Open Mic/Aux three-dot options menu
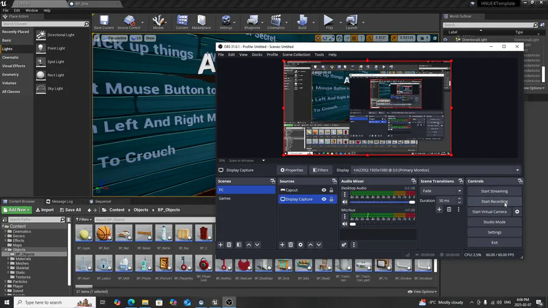Viewport: 548px width, 308px height. pyautogui.click(x=345, y=217)
